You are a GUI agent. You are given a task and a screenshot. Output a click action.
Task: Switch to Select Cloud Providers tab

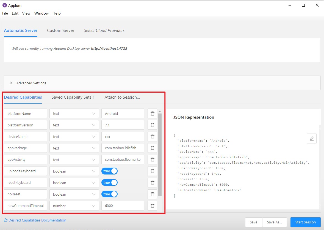pos(104,31)
